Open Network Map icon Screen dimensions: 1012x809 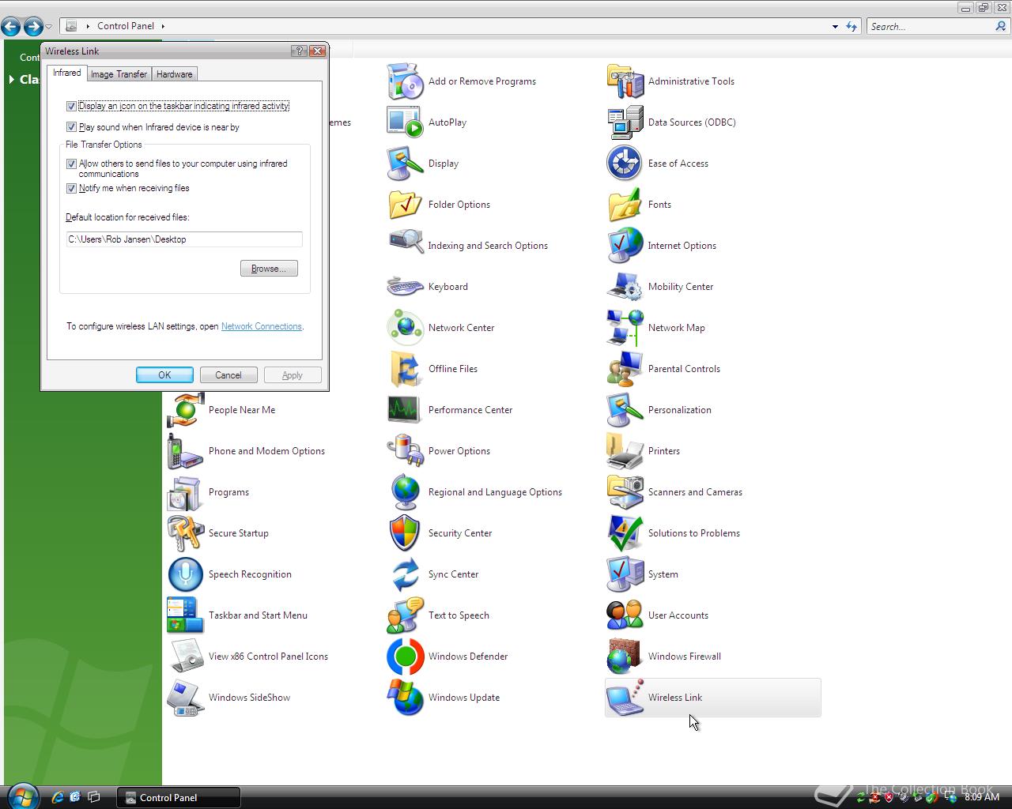coord(625,328)
